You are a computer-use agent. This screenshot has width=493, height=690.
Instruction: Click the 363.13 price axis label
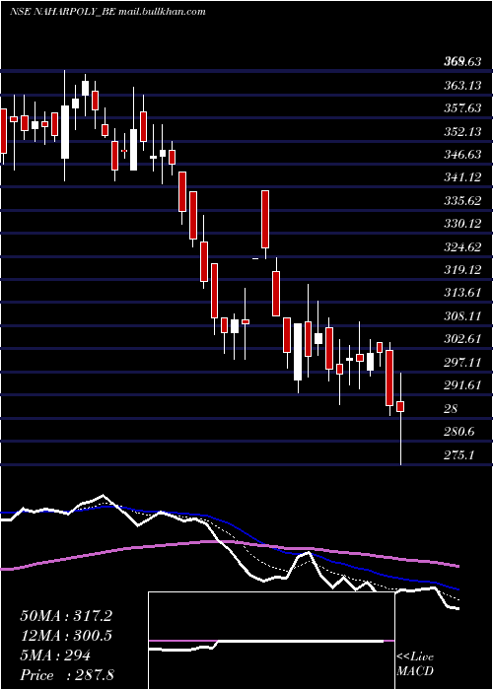pos(462,86)
